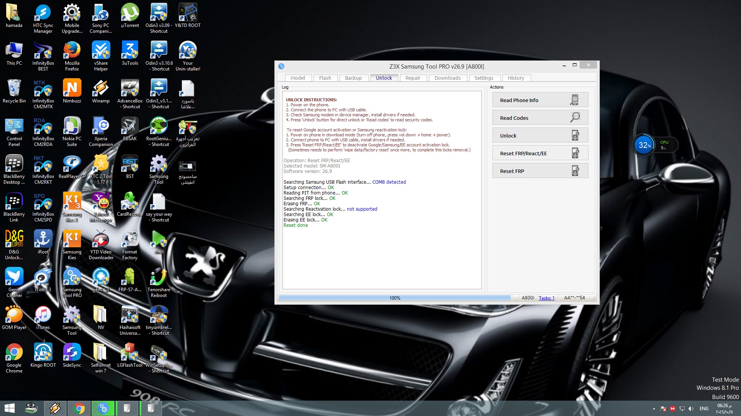Select the 3uTools desktop icon
Screen dimensions: 741x416
tap(130, 54)
